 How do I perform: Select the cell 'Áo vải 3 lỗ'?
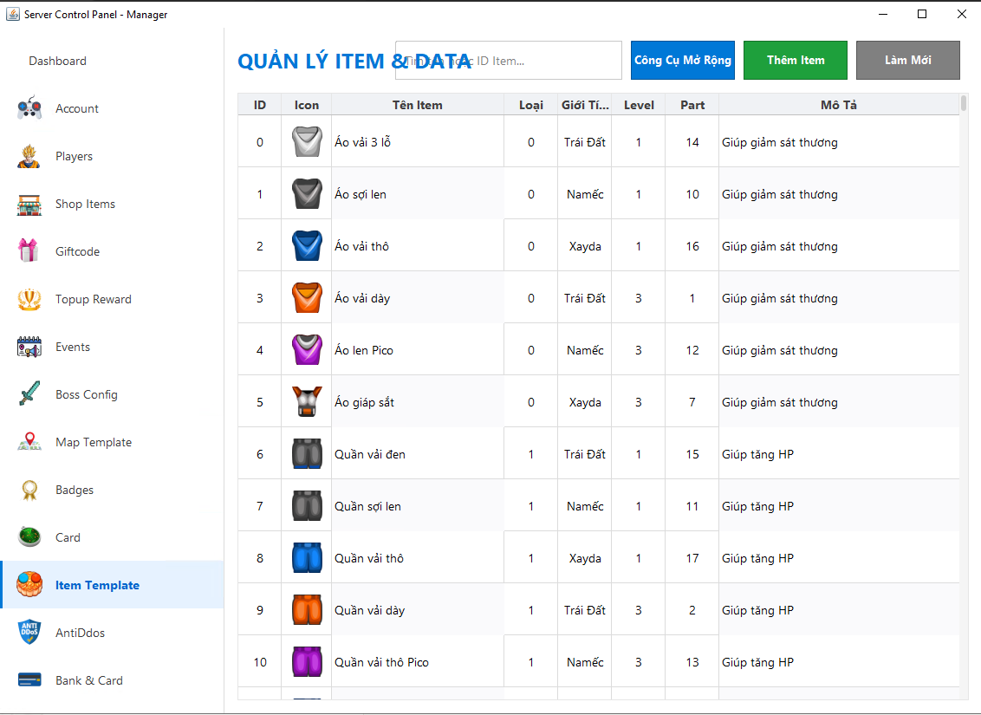pyautogui.click(x=418, y=141)
